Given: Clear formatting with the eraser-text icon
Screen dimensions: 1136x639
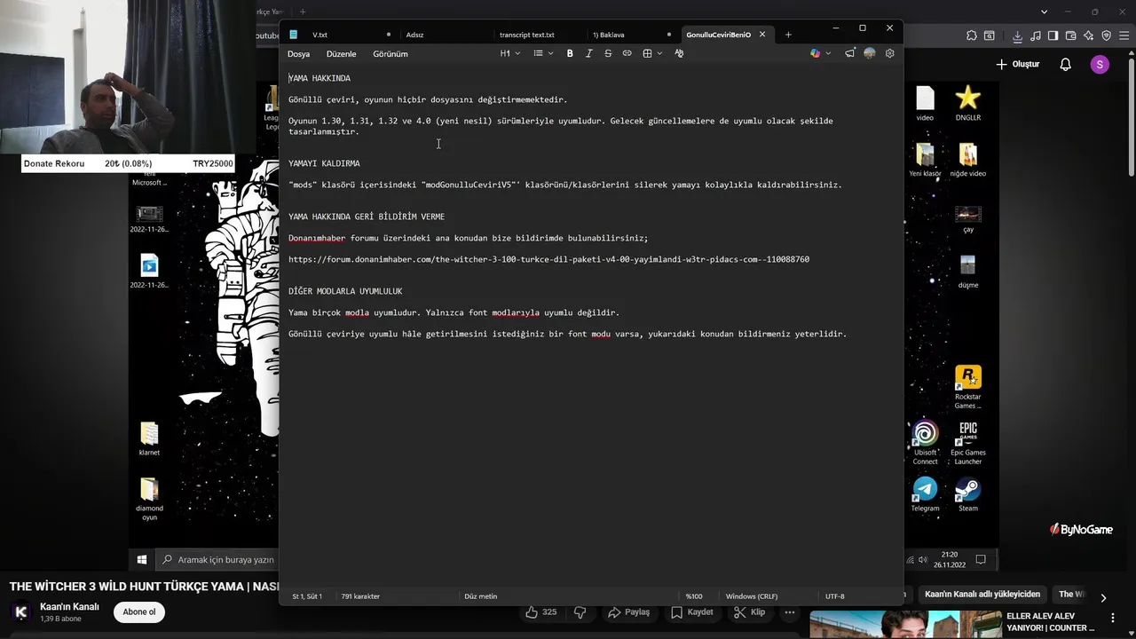Looking at the screenshot, I should [x=679, y=53].
